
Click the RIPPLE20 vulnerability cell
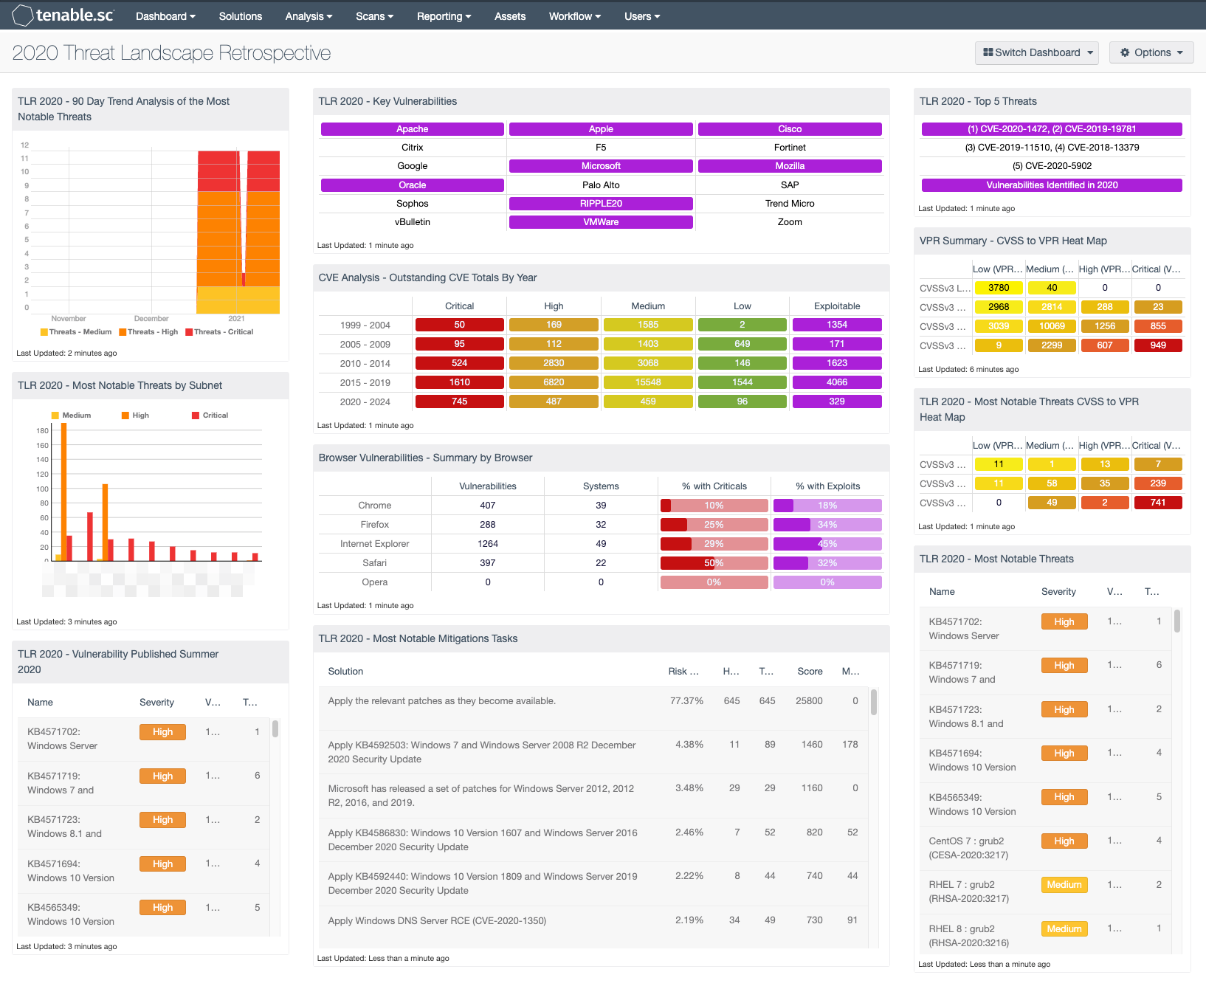tap(601, 204)
